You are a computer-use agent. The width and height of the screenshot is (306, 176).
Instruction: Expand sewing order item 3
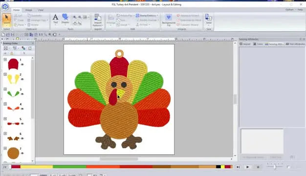tap(5, 89)
